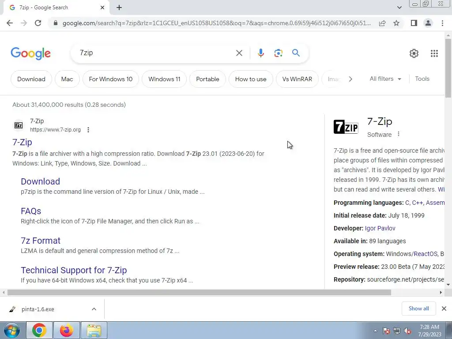
Task: Show more filter chips with arrow
Action: (350, 79)
